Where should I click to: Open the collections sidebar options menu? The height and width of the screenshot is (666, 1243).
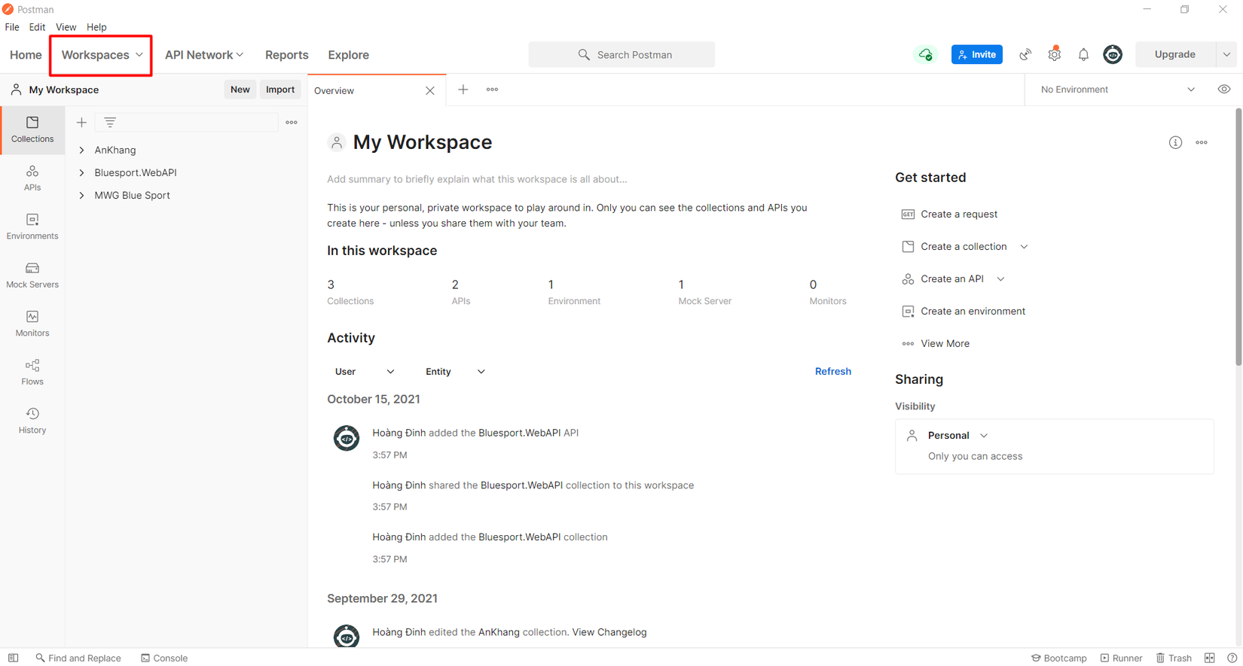[292, 122]
